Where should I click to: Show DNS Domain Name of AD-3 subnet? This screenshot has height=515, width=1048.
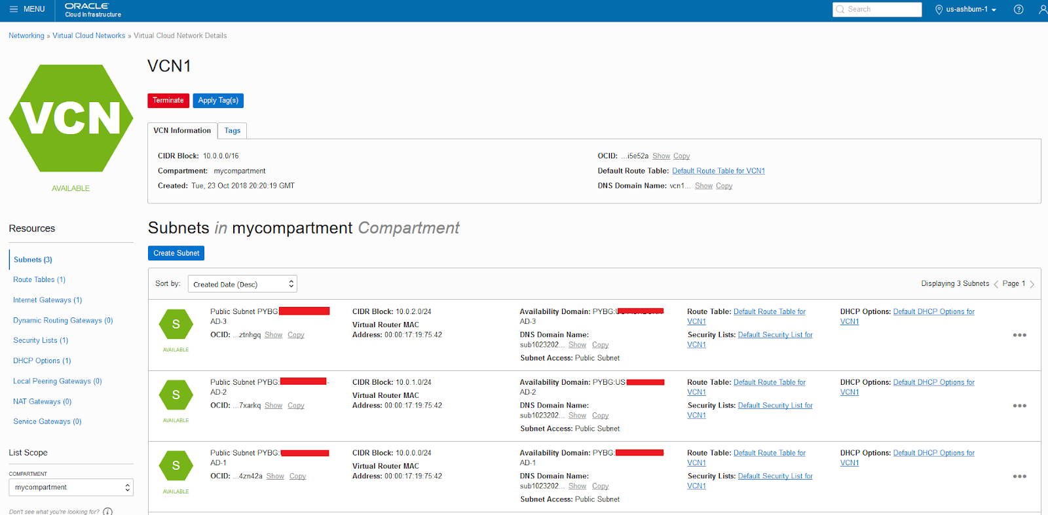[x=577, y=345]
